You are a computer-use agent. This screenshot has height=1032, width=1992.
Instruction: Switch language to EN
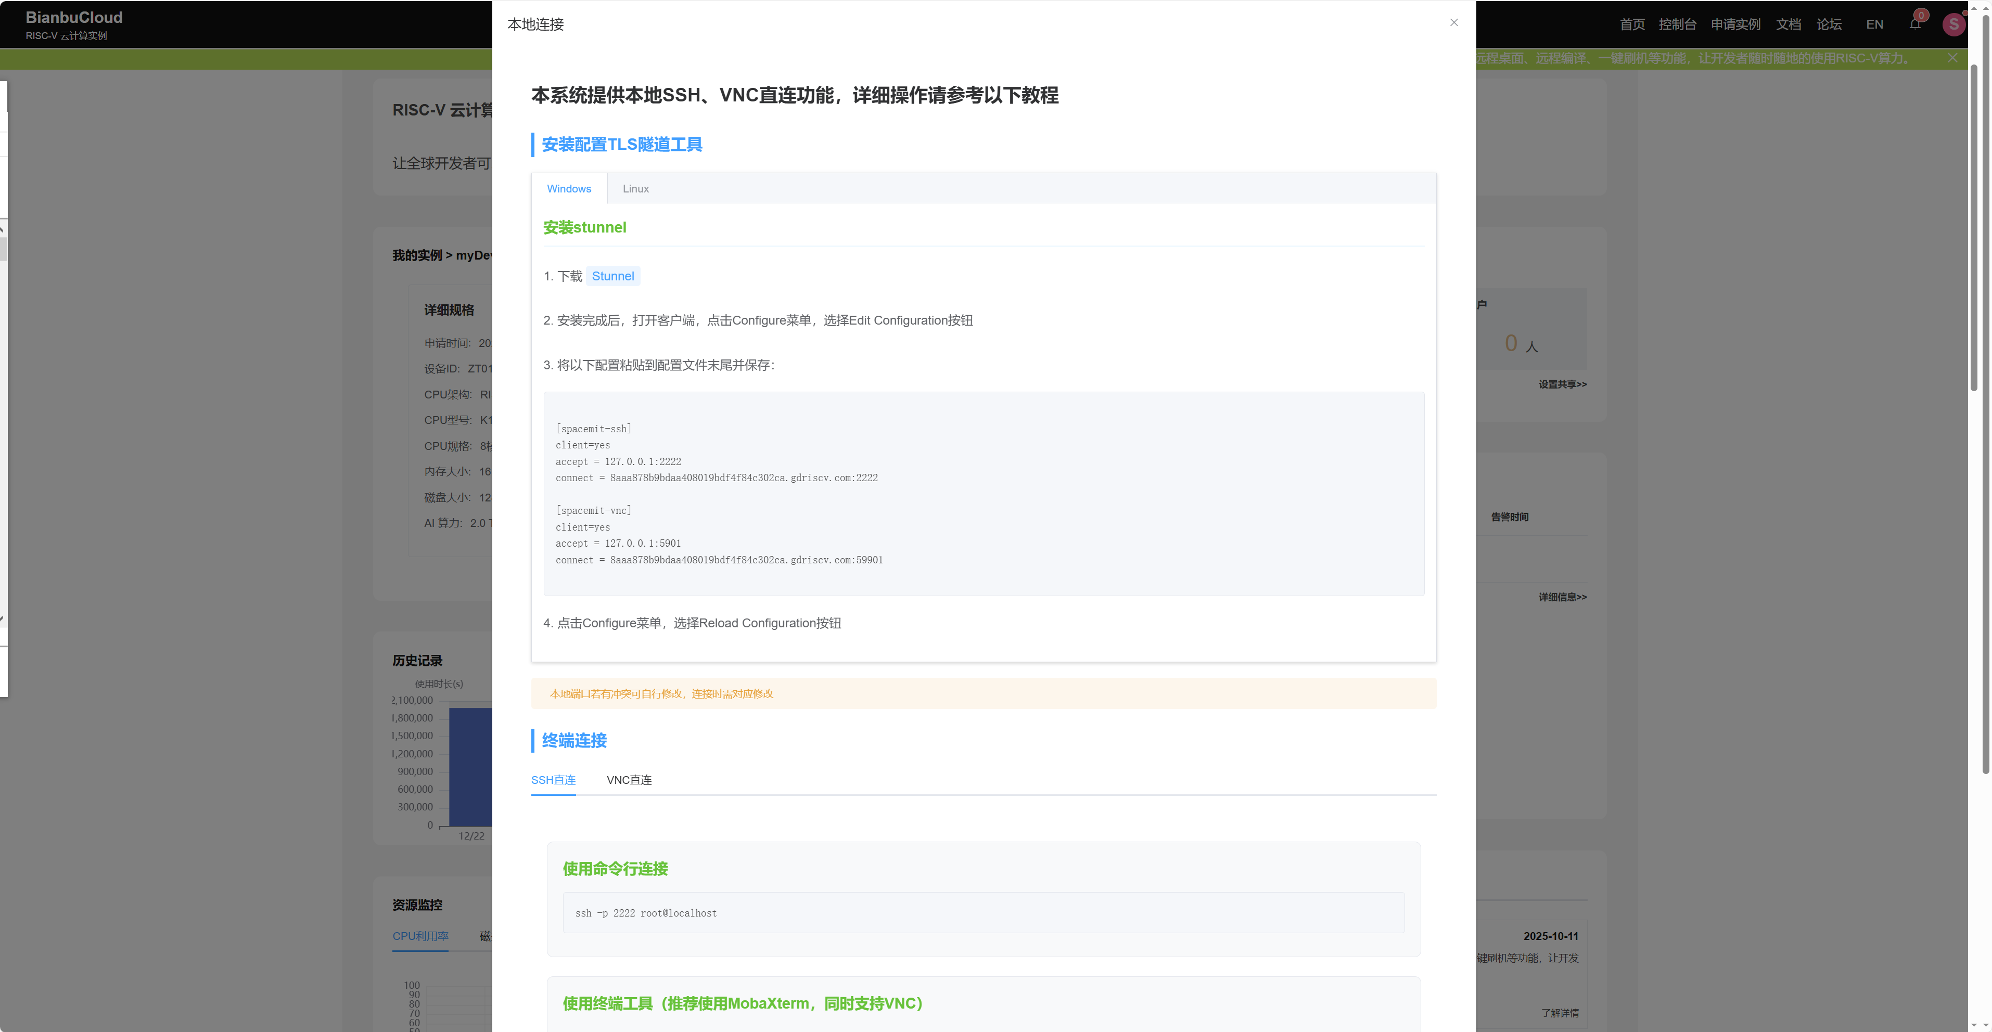pos(1874,24)
